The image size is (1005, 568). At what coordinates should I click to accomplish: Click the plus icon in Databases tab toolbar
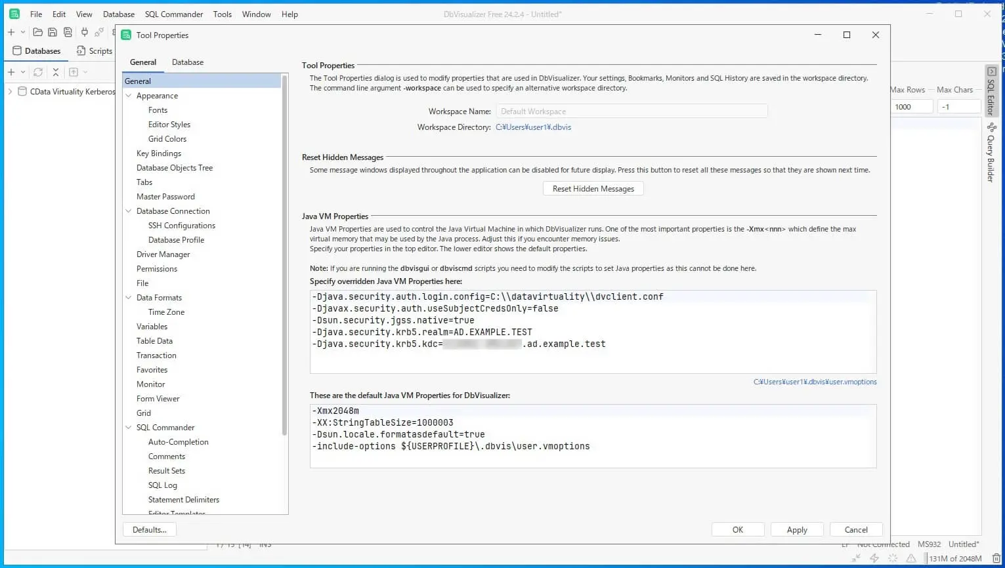[x=11, y=72]
